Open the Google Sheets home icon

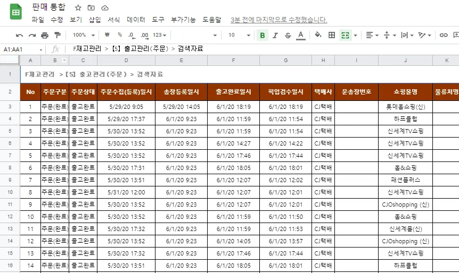(x=16, y=12)
